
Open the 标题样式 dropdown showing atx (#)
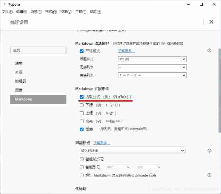pos(152,59)
